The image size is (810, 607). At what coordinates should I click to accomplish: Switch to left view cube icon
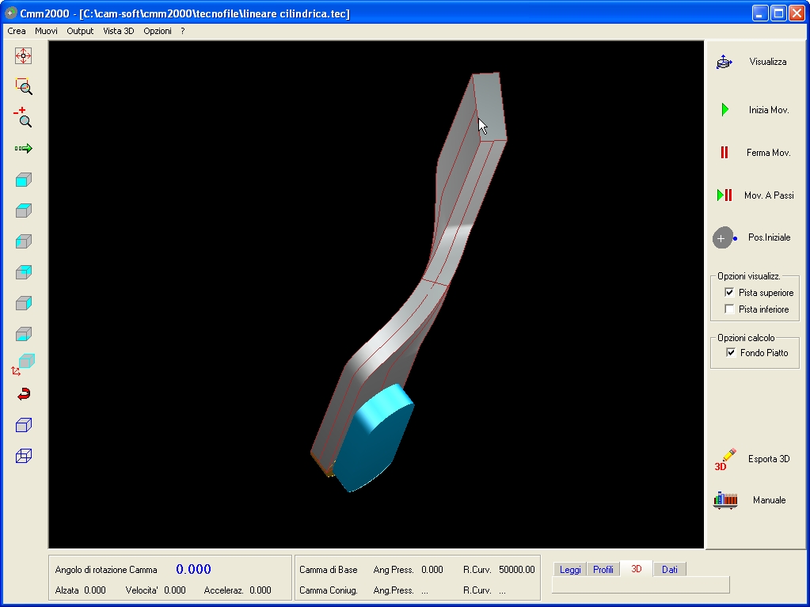[x=24, y=241]
